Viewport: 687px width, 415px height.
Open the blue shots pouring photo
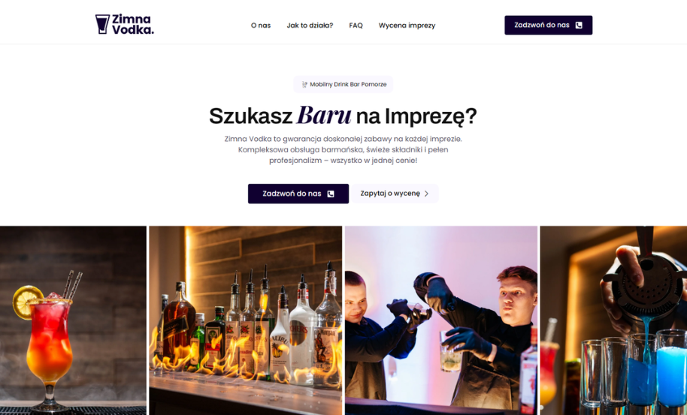(613, 320)
